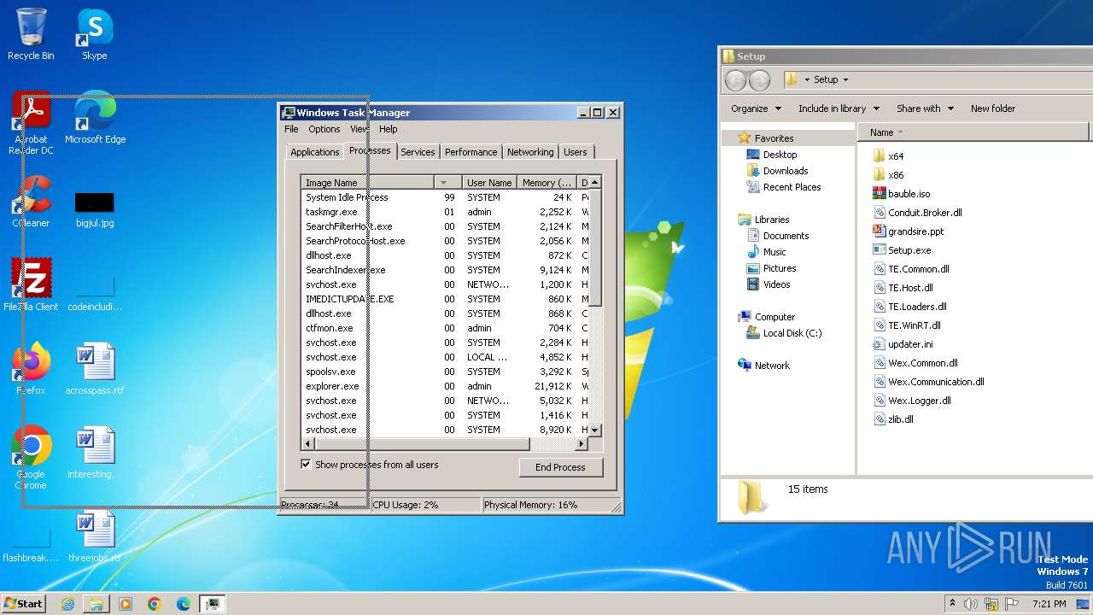Switch to the Applications tab
1093x615 pixels.
[x=314, y=152]
